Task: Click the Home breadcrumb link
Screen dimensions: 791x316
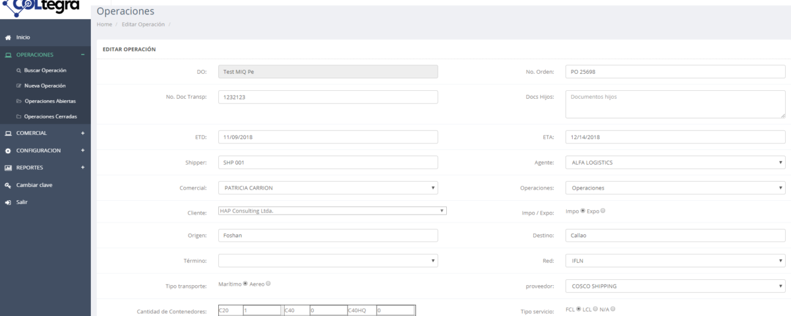Action: click(x=104, y=24)
